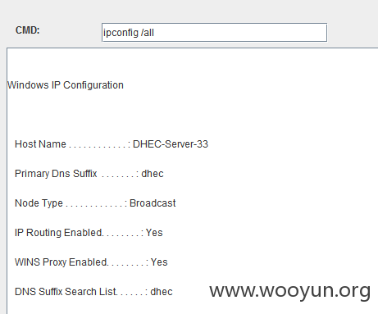
Task: Click the CMD input field with ipconfig /all
Action: tap(214, 33)
